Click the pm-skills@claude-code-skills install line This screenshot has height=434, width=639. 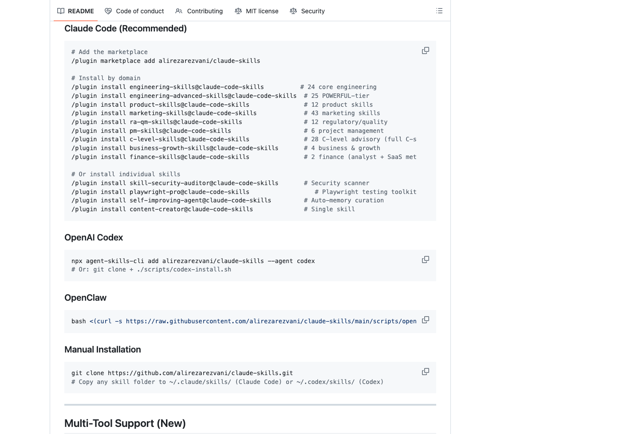(x=151, y=131)
